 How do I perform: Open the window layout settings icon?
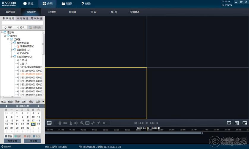point(237,123)
